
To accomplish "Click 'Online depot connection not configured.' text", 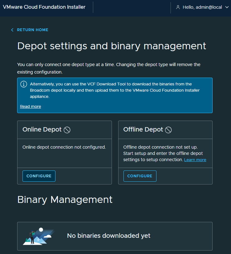I will coord(64,147).
